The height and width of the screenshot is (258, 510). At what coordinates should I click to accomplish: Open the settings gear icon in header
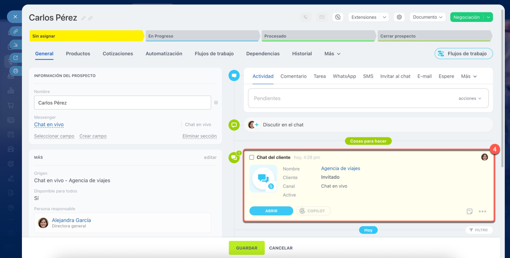coord(399,17)
